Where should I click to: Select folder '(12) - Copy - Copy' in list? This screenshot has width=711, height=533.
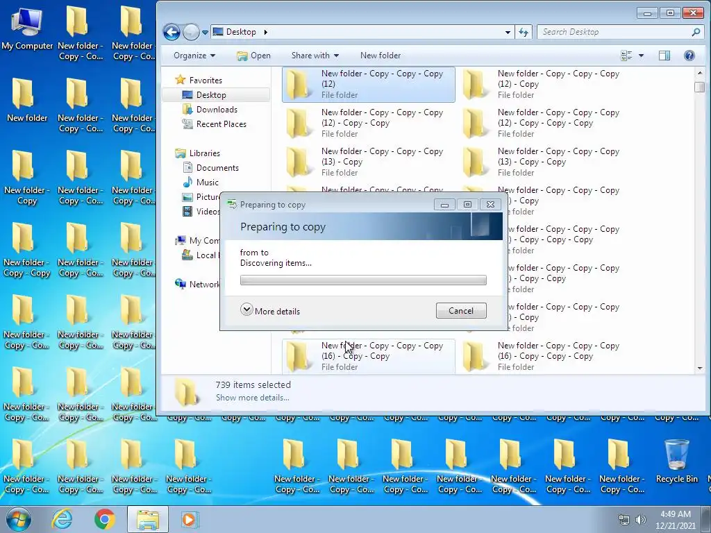[x=368, y=124]
